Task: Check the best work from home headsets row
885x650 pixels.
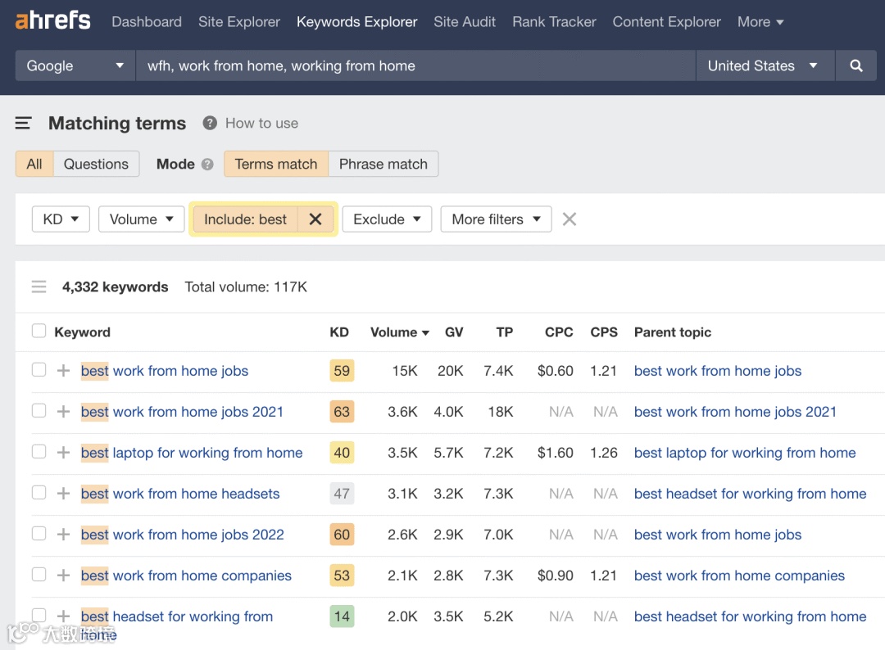Action: [39, 492]
